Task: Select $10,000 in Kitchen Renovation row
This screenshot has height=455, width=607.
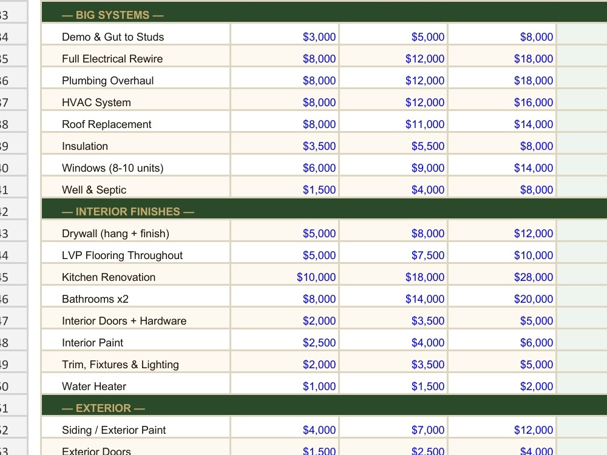Action: click(285, 275)
